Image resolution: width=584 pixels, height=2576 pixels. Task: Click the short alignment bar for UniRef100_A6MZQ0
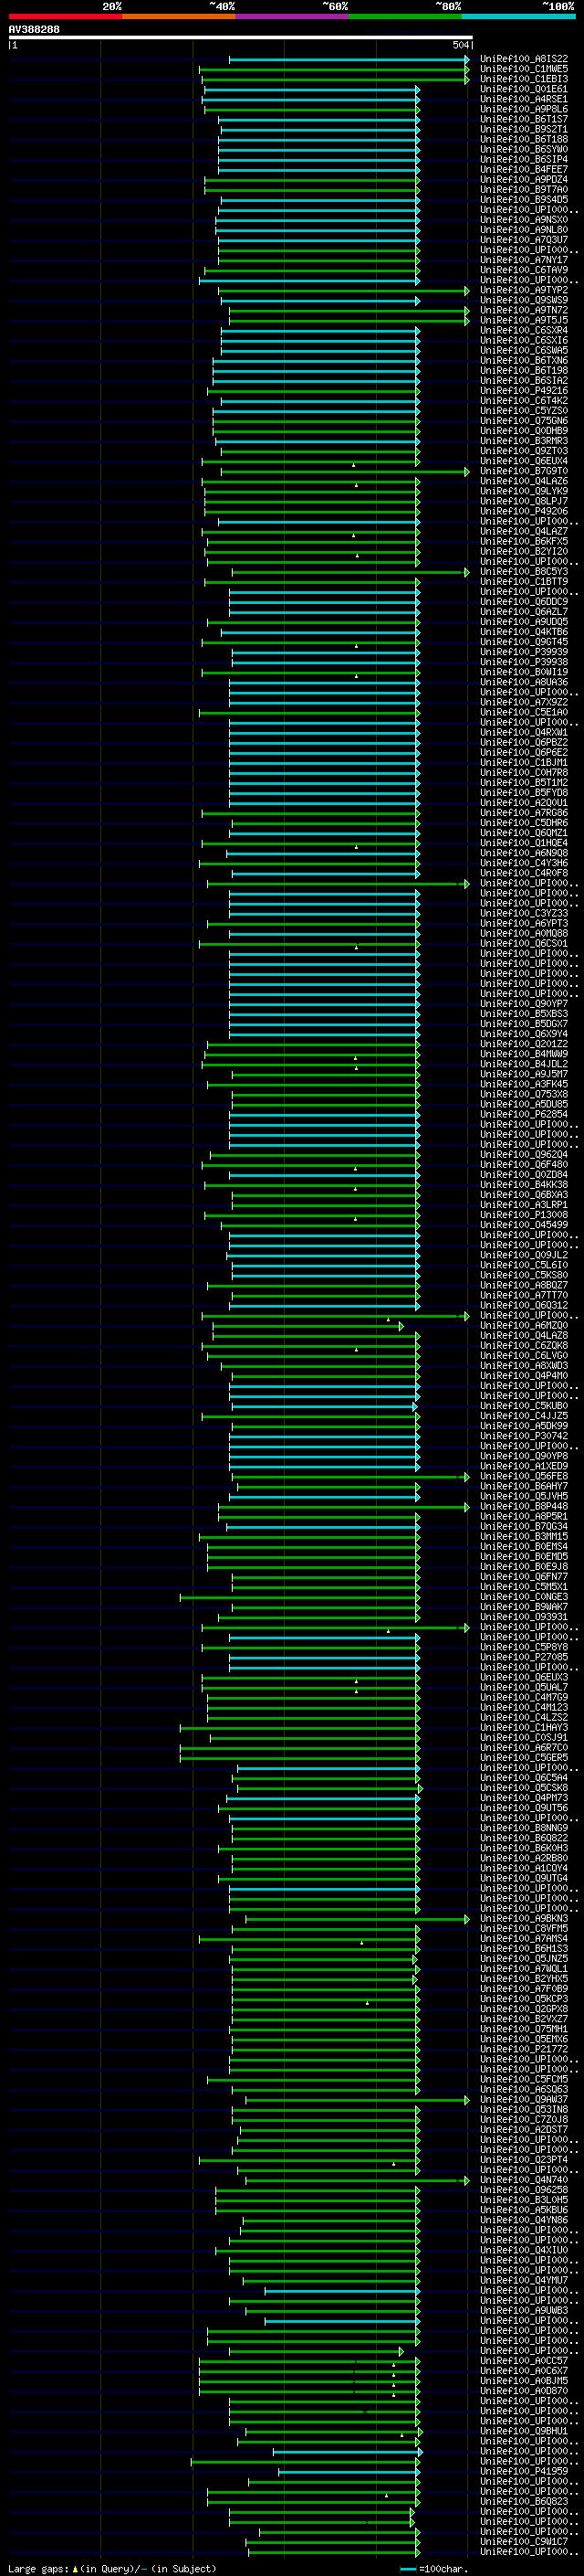click(308, 1327)
